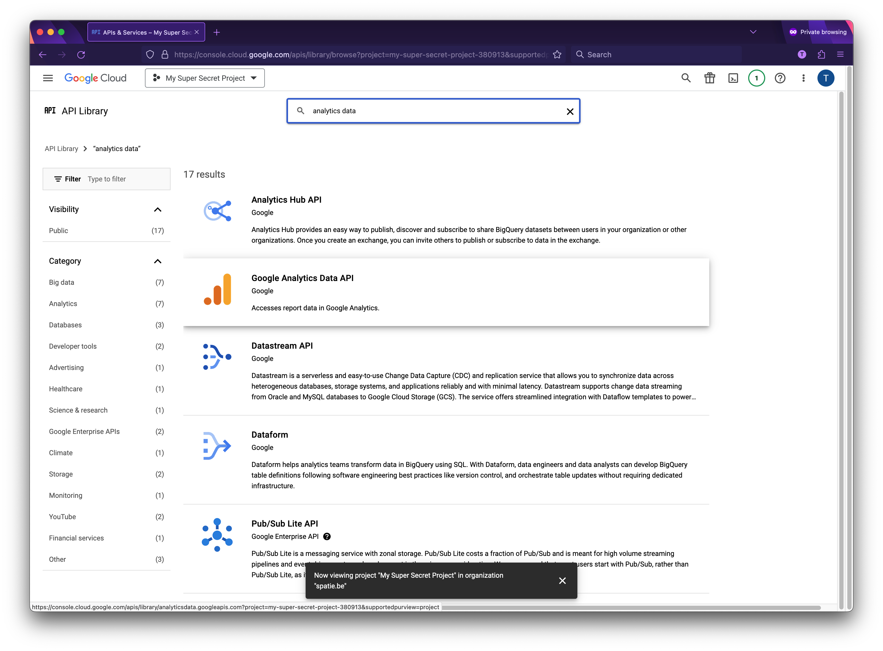Open the My Super Secret Project selector
This screenshot has height=651, width=883.
click(204, 78)
